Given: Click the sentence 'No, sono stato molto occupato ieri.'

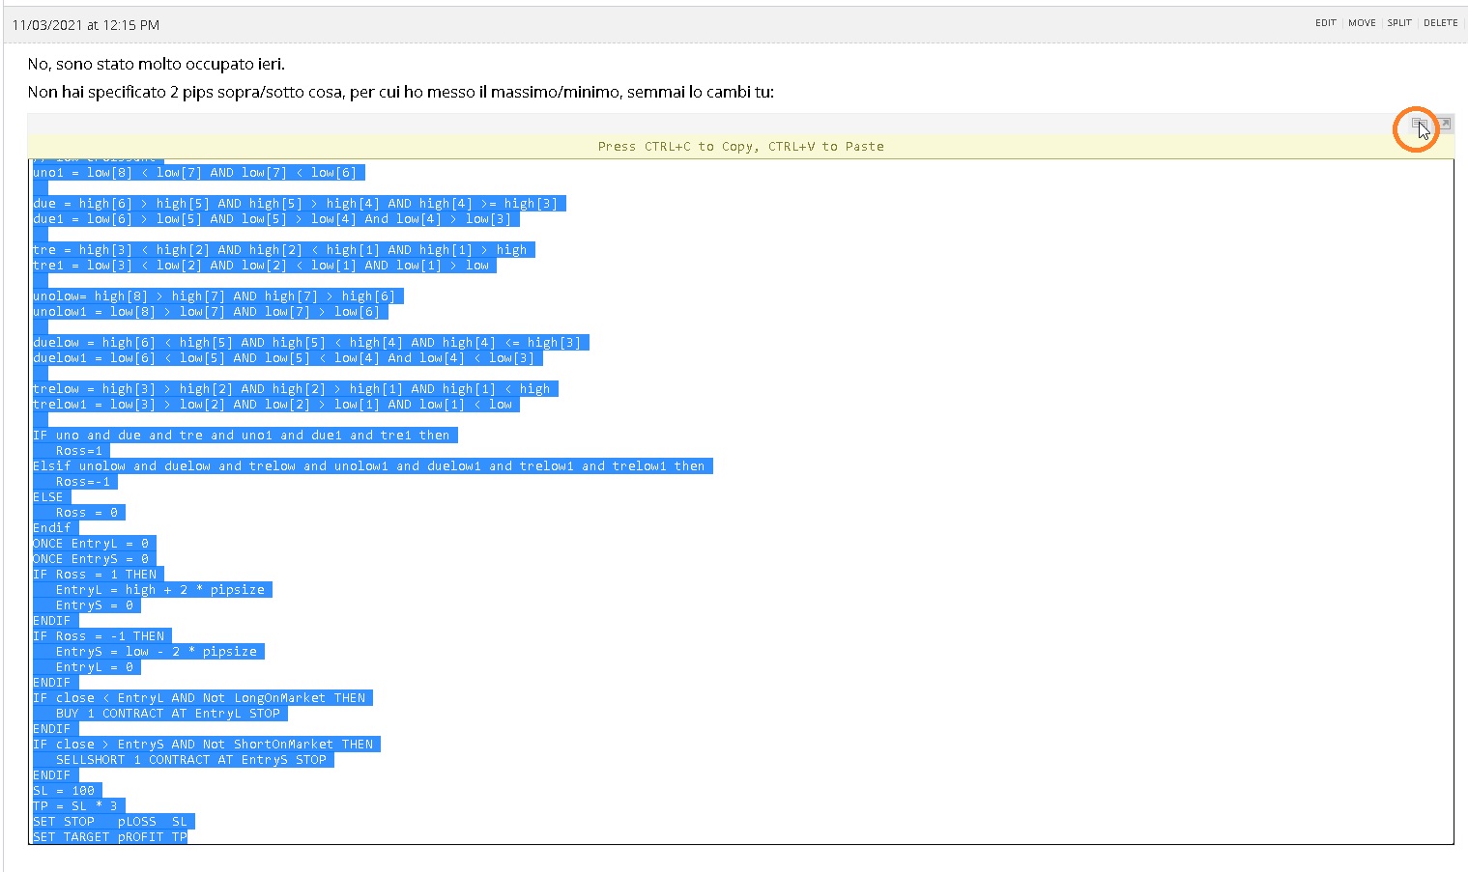Looking at the screenshot, I should pos(157,64).
